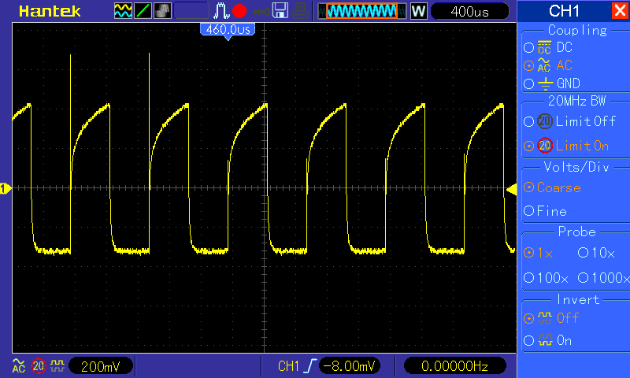This screenshot has height=378, width=630.
Task: Click the CH1 trigger source label
Action: click(x=288, y=366)
